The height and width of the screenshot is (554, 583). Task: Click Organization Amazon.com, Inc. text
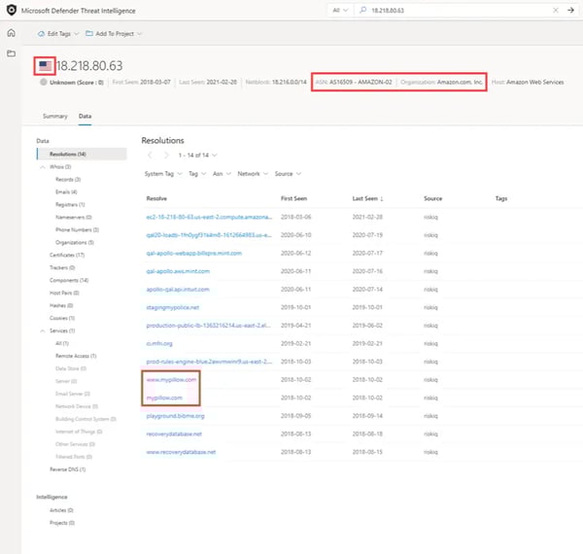tap(442, 83)
